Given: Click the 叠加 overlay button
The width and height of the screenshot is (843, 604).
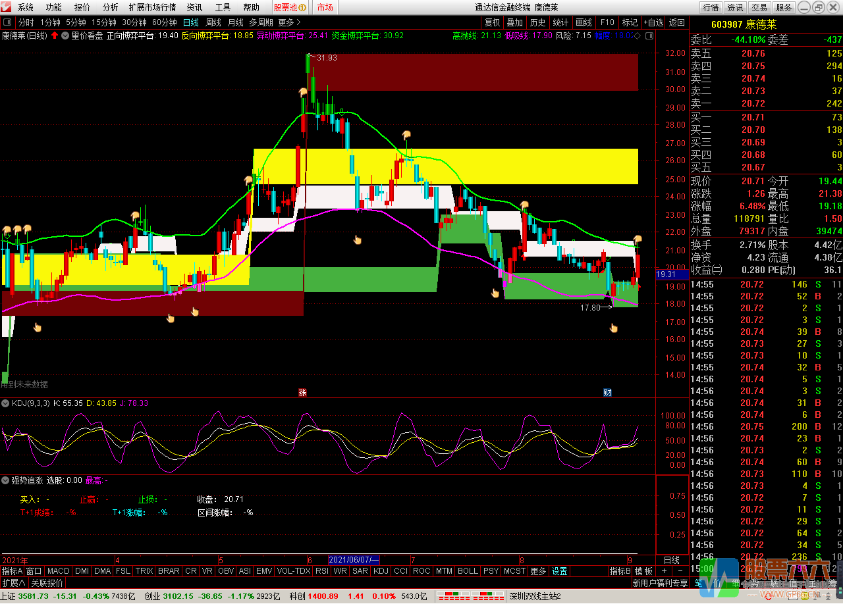Looking at the screenshot, I should coord(515,22).
